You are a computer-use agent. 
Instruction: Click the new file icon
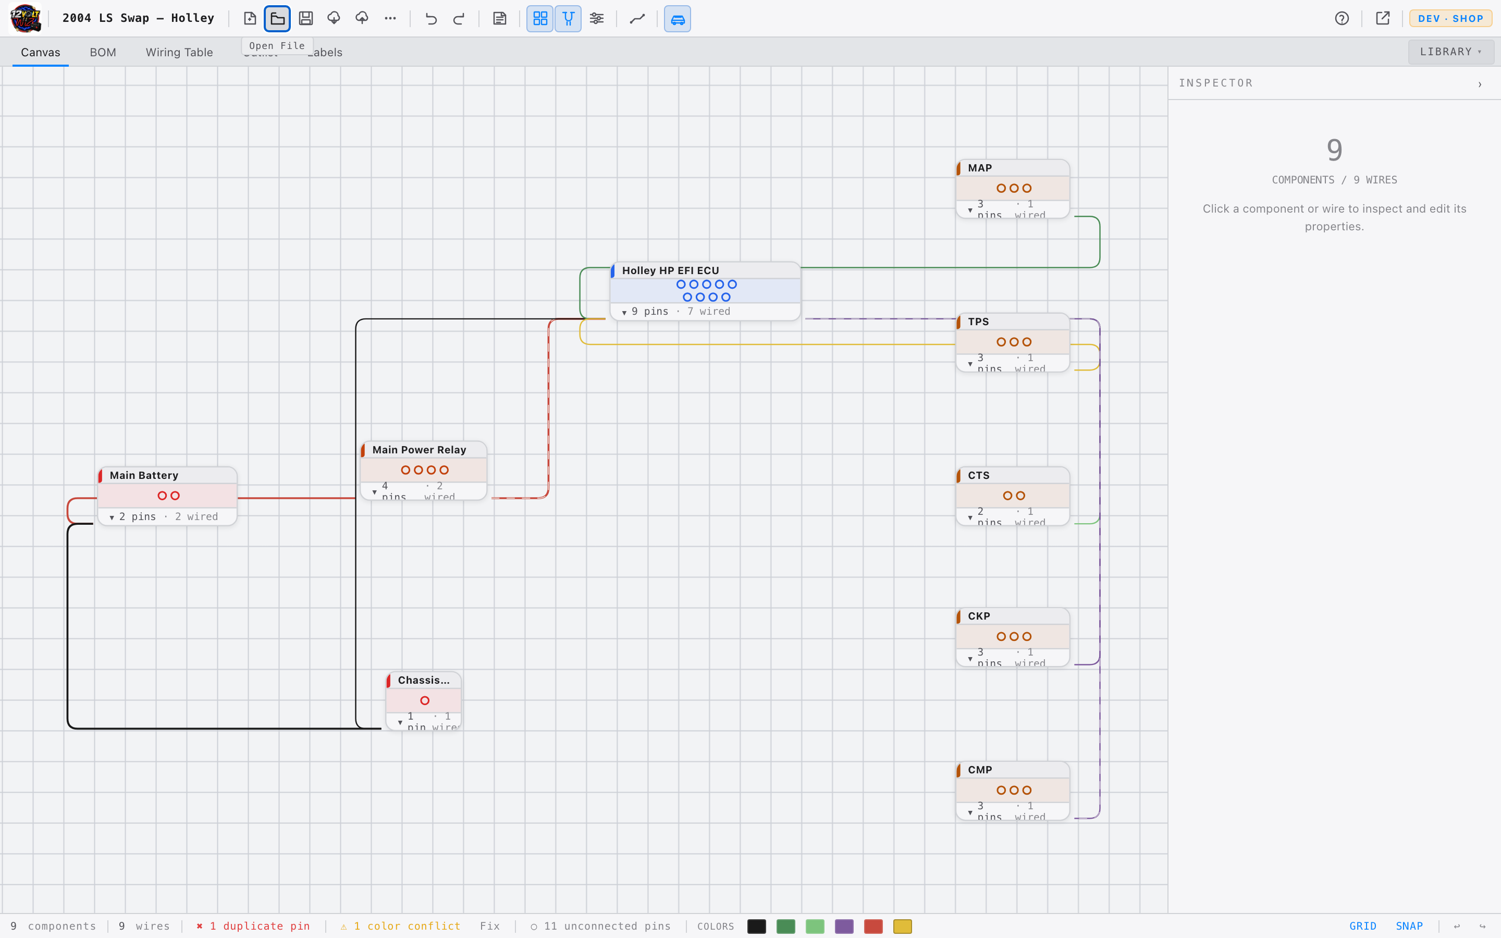[x=249, y=19]
